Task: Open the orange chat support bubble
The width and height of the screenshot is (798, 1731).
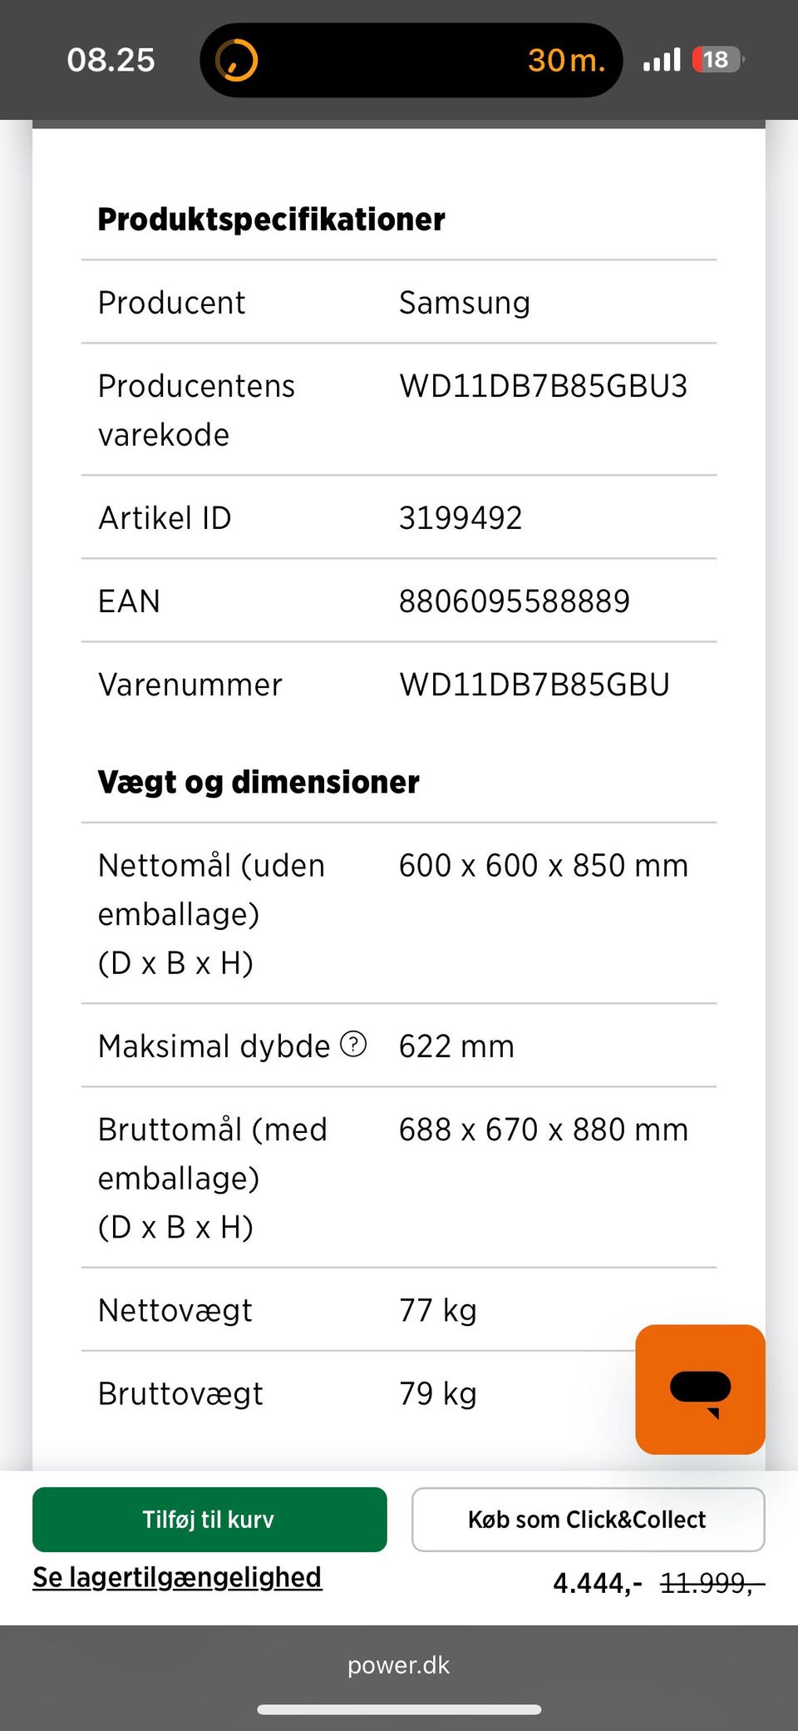Action: [700, 1389]
